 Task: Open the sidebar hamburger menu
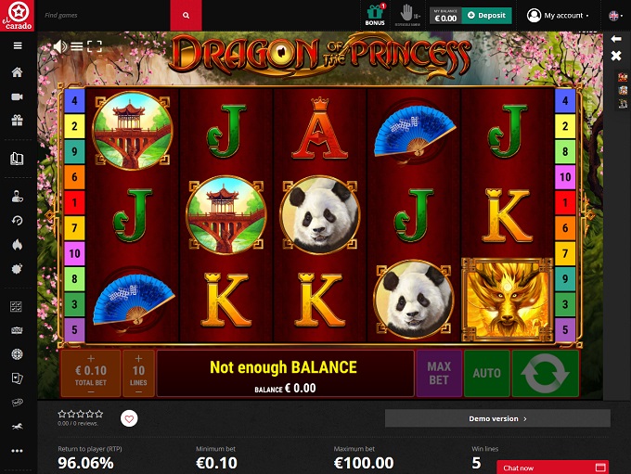pos(18,45)
